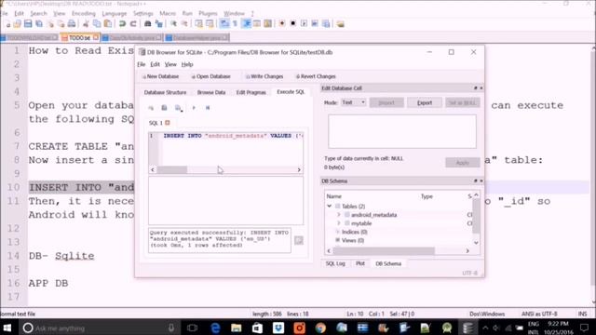Toggle Show All Characters pilcrow icon
The width and height of the screenshot is (596, 335).
tap(236, 24)
